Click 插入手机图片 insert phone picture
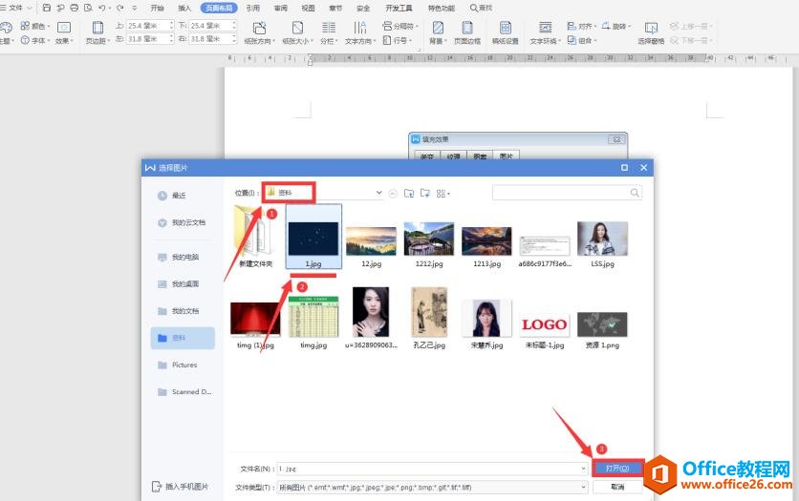The image size is (799, 501). 181,486
